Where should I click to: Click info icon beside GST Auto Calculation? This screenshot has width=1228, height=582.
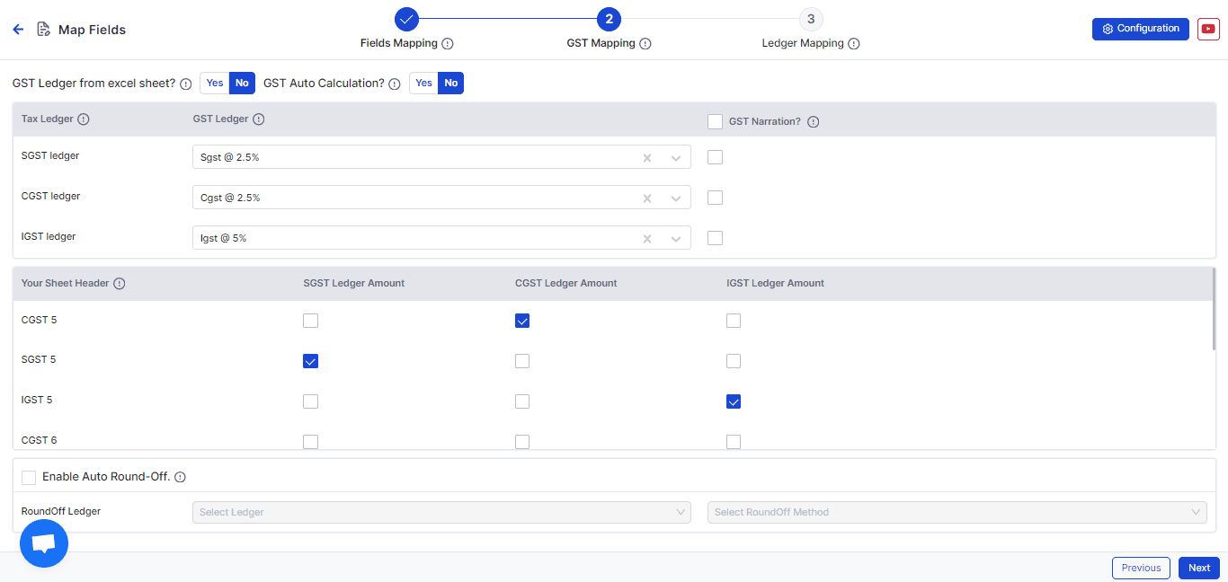[x=396, y=84]
